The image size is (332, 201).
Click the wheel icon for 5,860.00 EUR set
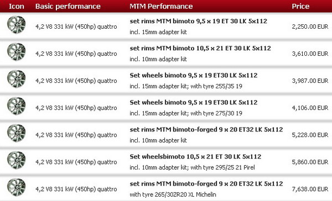click(17, 160)
